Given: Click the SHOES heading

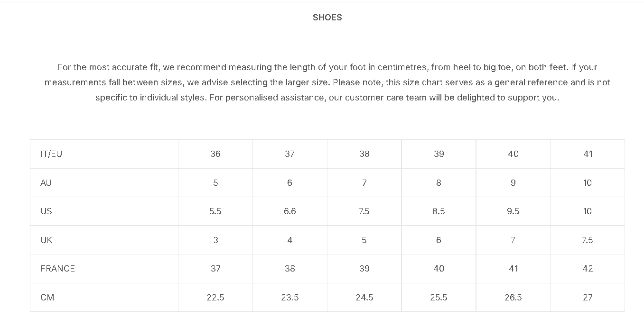Looking at the screenshot, I should 327,18.
